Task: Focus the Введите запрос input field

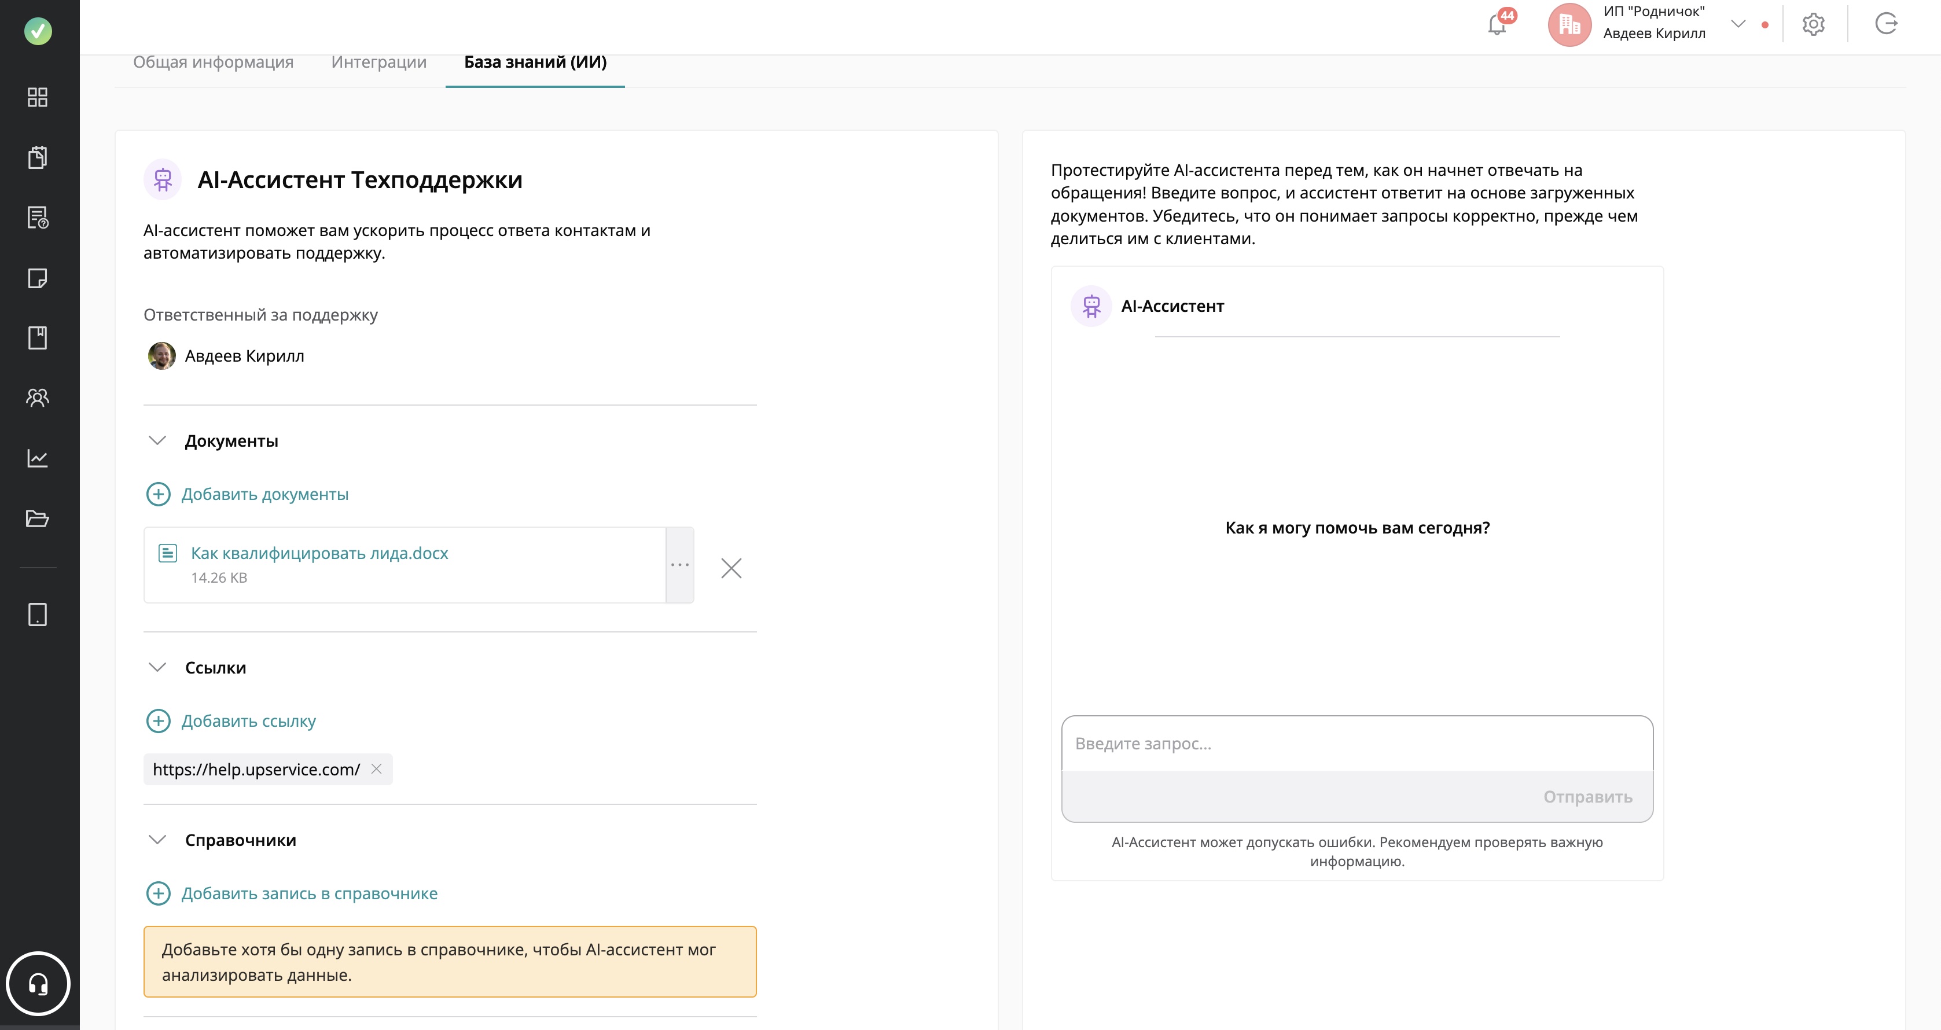Action: pos(1357,744)
